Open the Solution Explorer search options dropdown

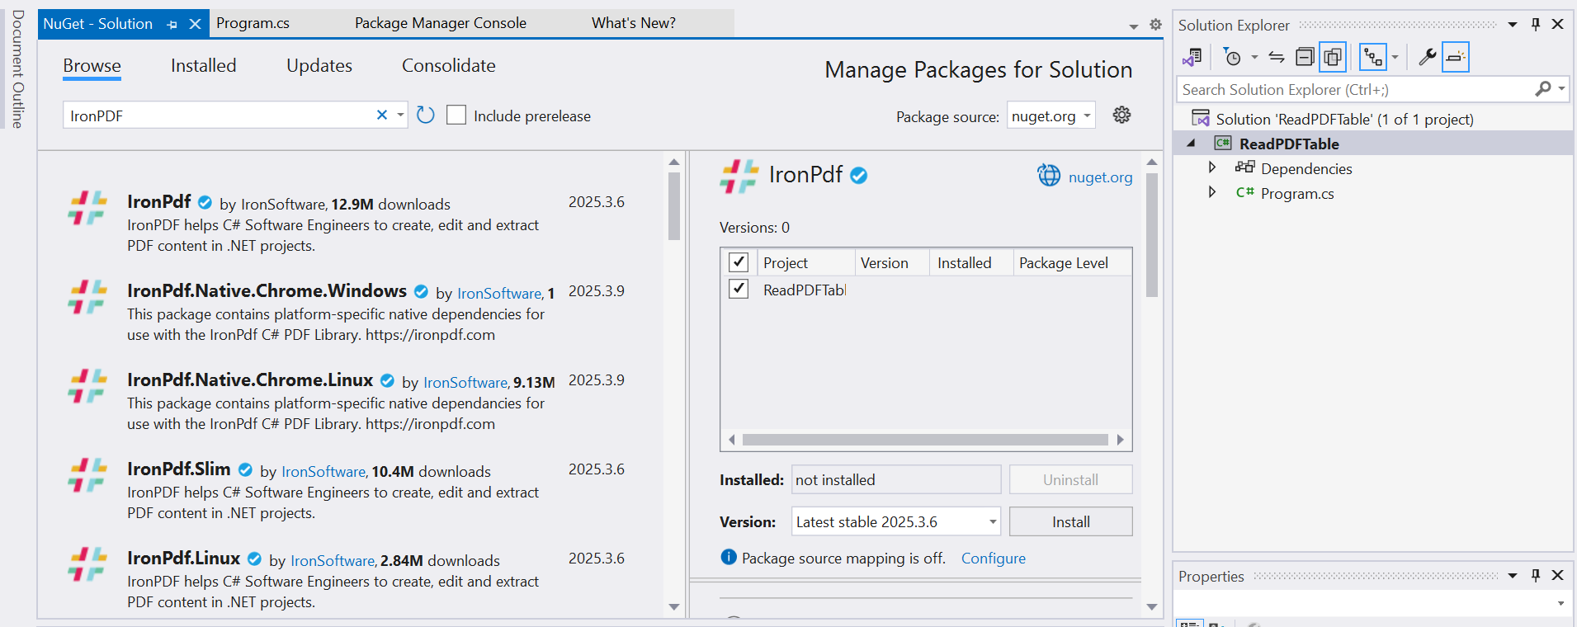pos(1561,89)
